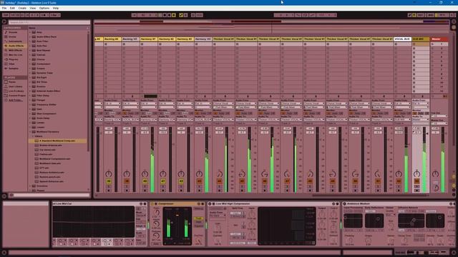Toggle track activator number 40
458x257 pixels.
pos(145,181)
